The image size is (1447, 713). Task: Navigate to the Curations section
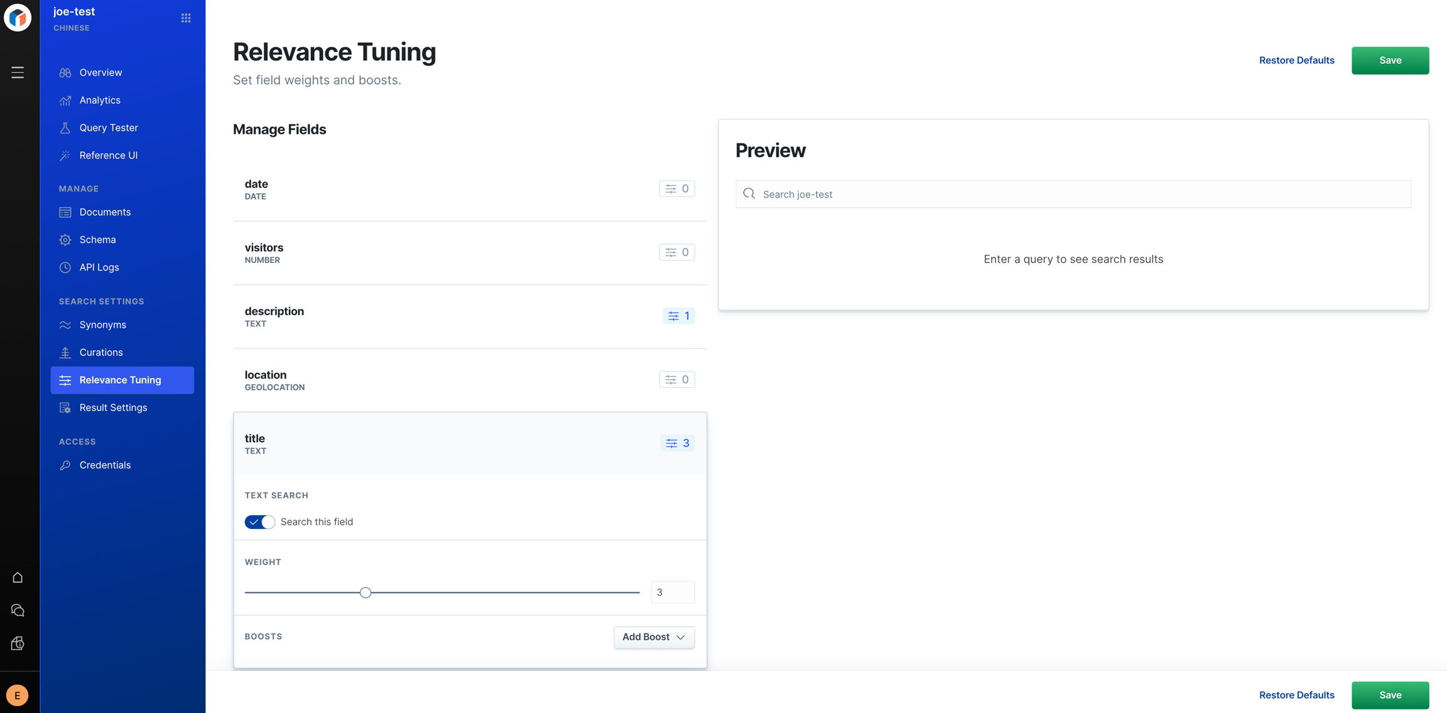(x=100, y=353)
